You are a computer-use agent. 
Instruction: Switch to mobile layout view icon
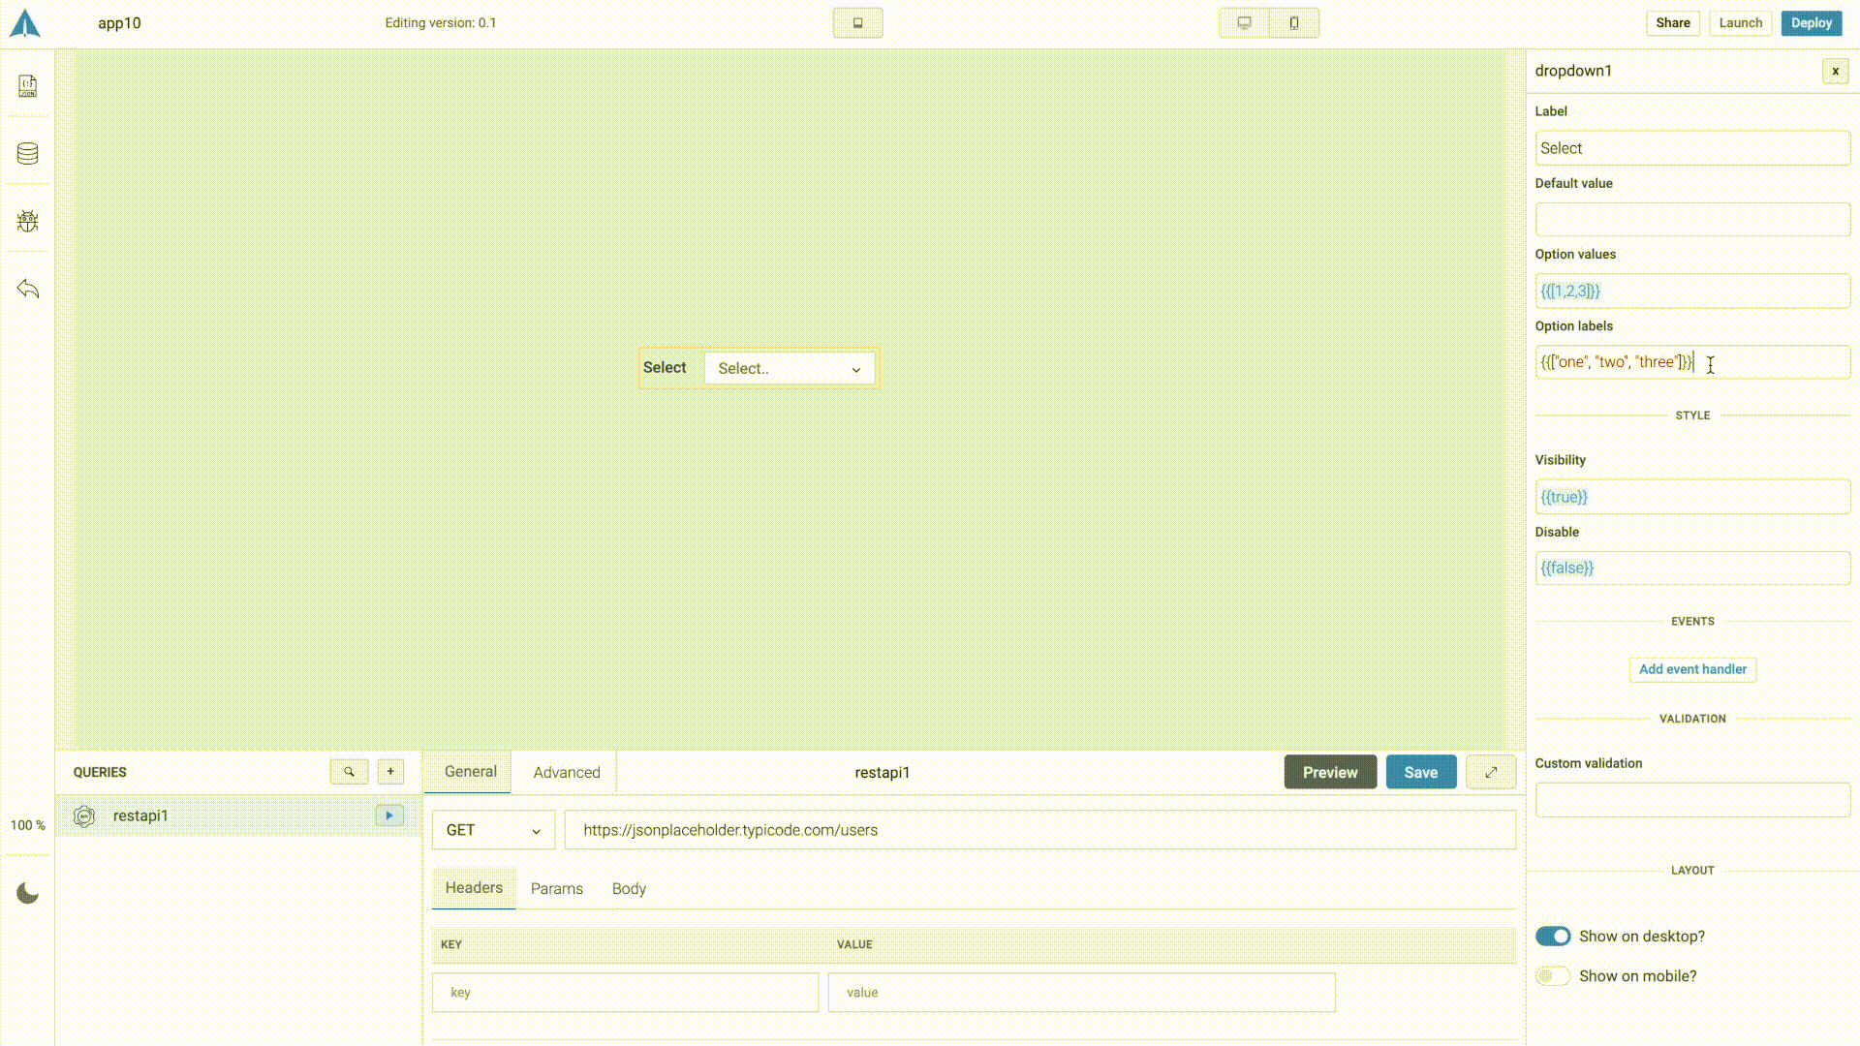coord(1294,23)
